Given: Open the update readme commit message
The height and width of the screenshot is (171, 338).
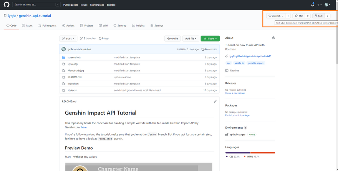Looking at the screenshot, I should [83, 49].
